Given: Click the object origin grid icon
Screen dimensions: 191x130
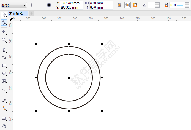Looking at the screenshot, I should [x=49, y=5].
